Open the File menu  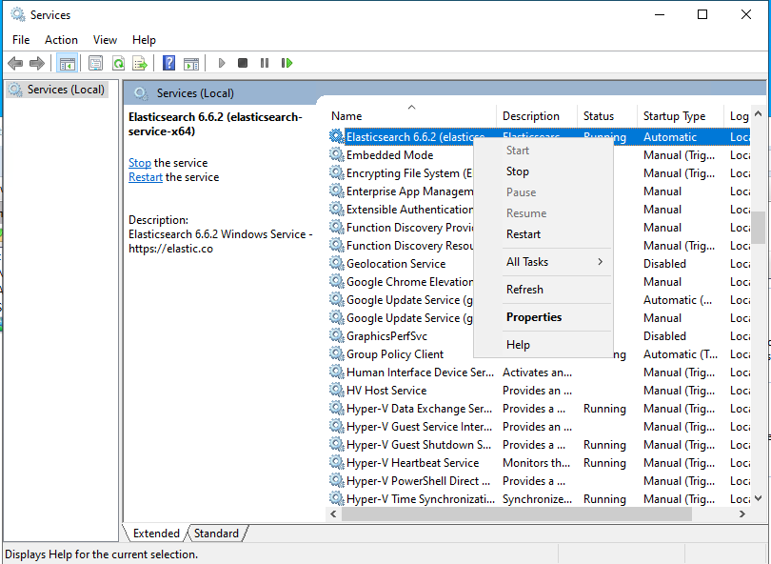[21, 40]
